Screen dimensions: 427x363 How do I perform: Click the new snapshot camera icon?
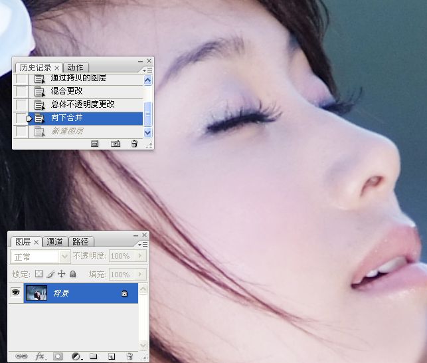point(116,143)
